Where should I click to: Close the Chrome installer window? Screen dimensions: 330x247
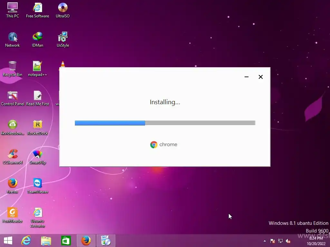(x=260, y=77)
